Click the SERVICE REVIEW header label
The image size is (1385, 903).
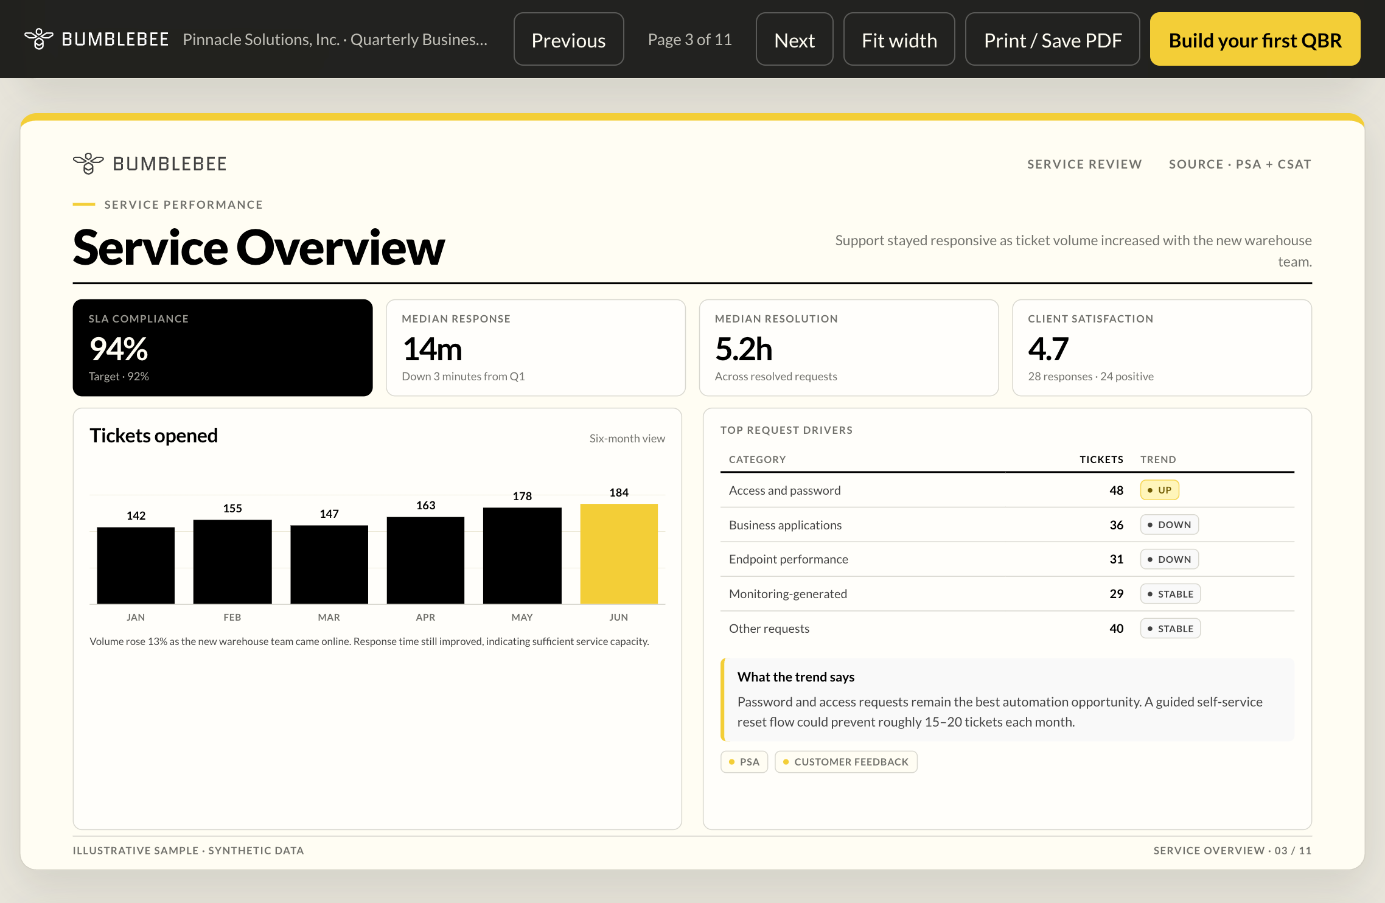[x=1084, y=164]
